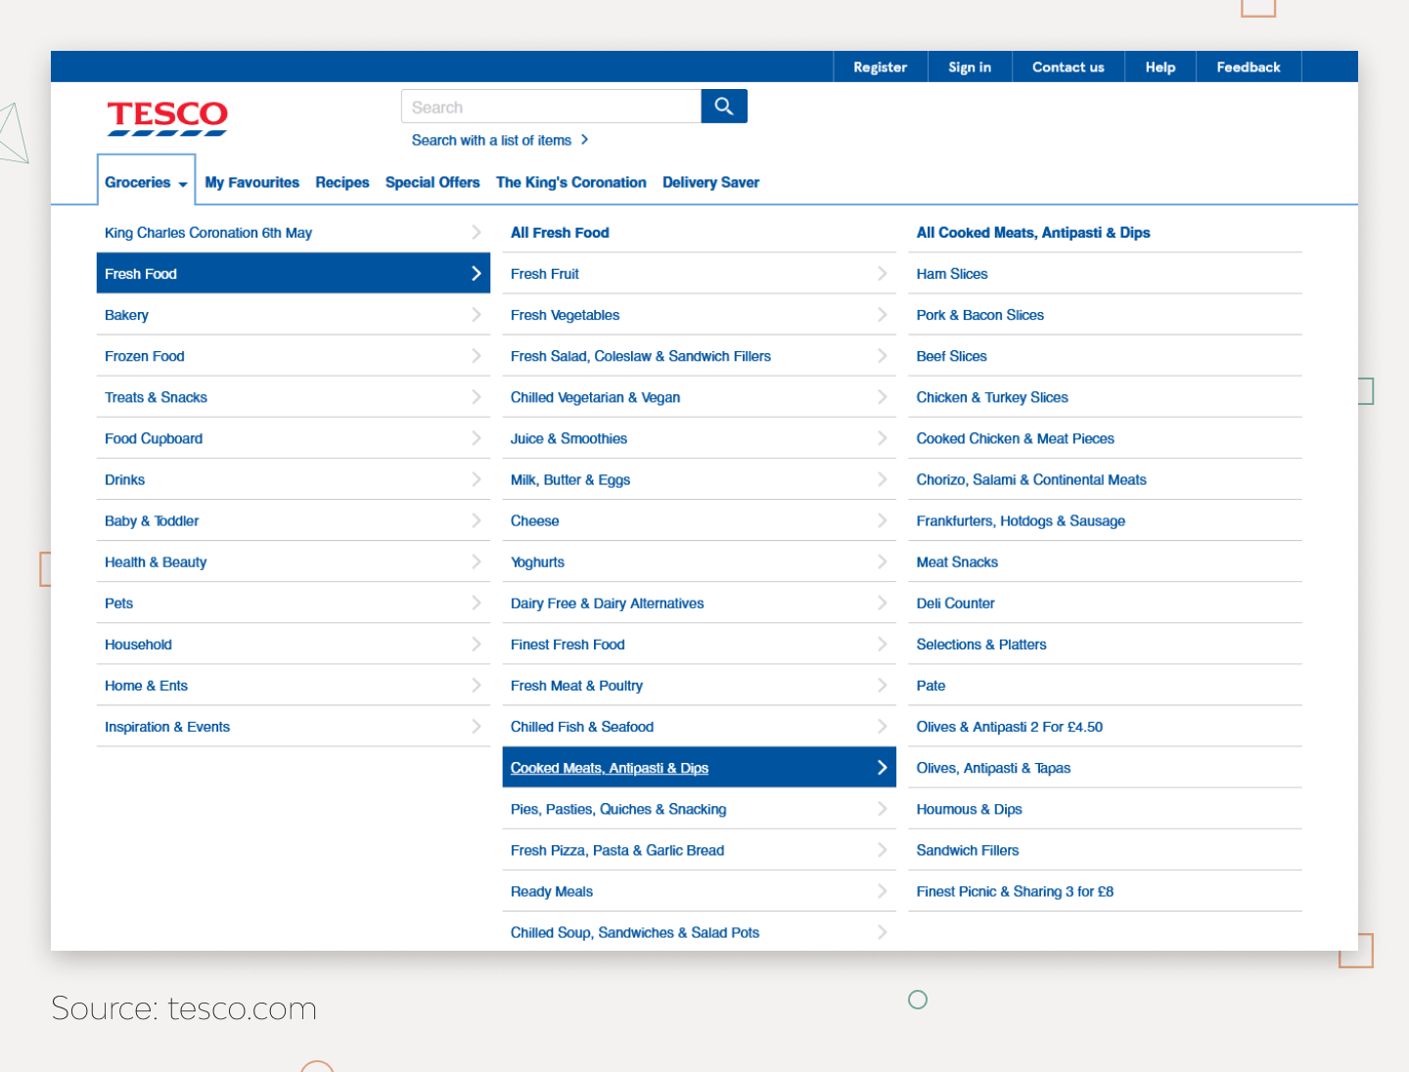Click Register in the top bar
The image size is (1409, 1072).
point(880,67)
